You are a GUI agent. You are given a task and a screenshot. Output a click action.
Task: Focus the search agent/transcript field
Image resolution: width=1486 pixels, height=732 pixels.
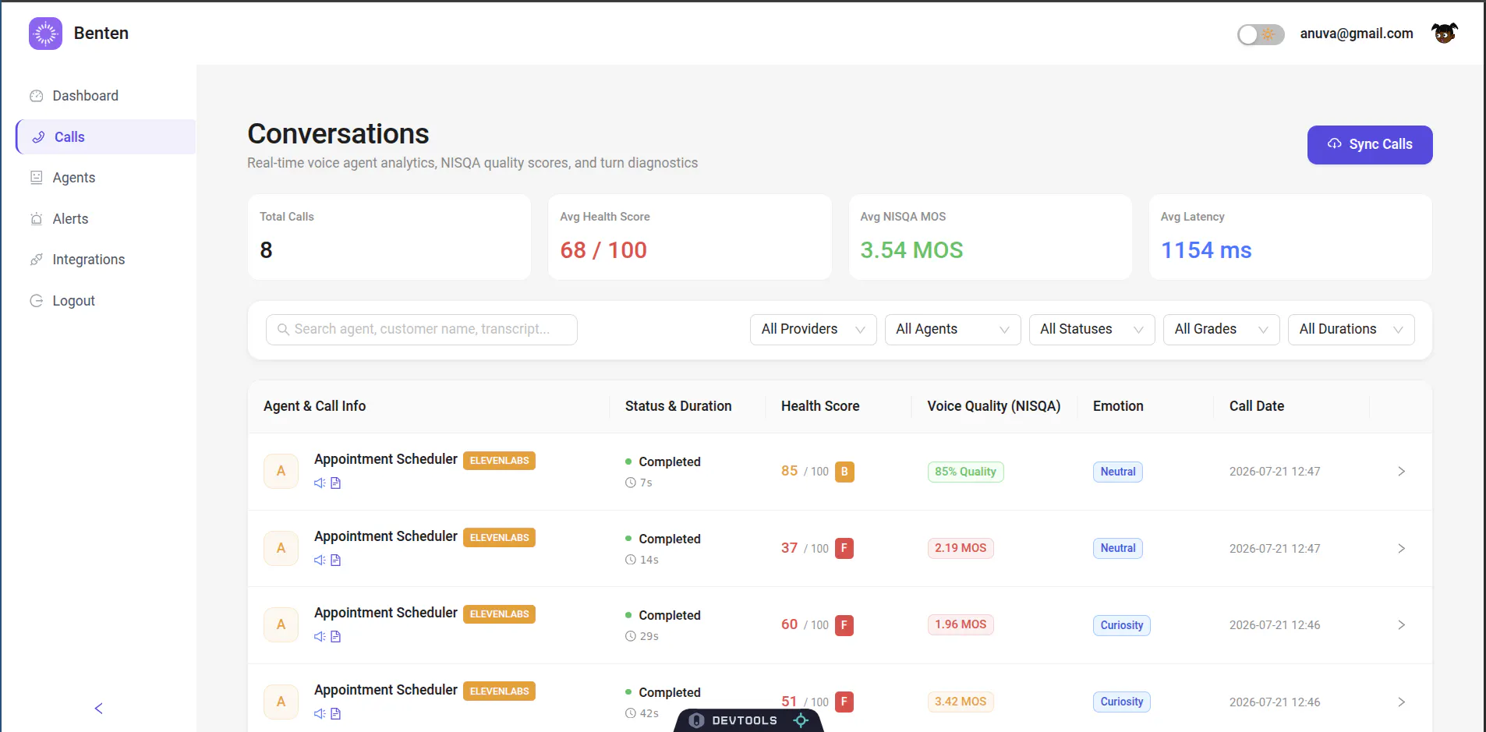(422, 330)
